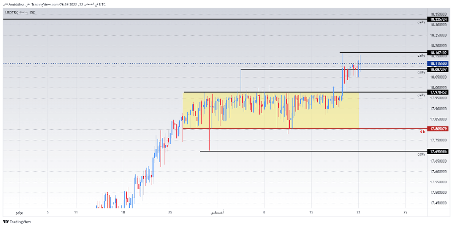
Task: Select the 18.087297 price level label
Action: (438, 69)
